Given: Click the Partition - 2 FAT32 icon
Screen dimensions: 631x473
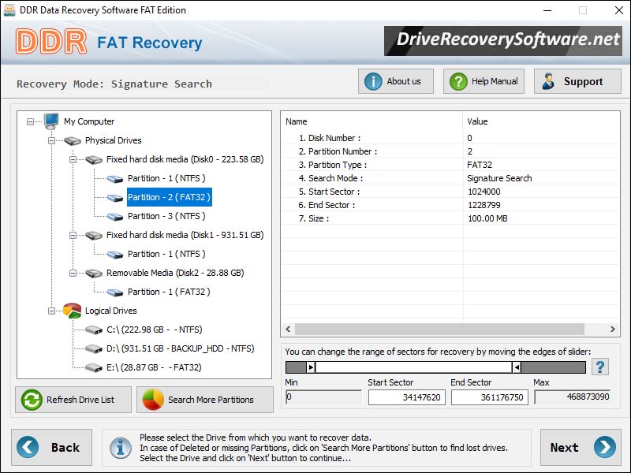Looking at the screenshot, I should pyautogui.click(x=115, y=198).
